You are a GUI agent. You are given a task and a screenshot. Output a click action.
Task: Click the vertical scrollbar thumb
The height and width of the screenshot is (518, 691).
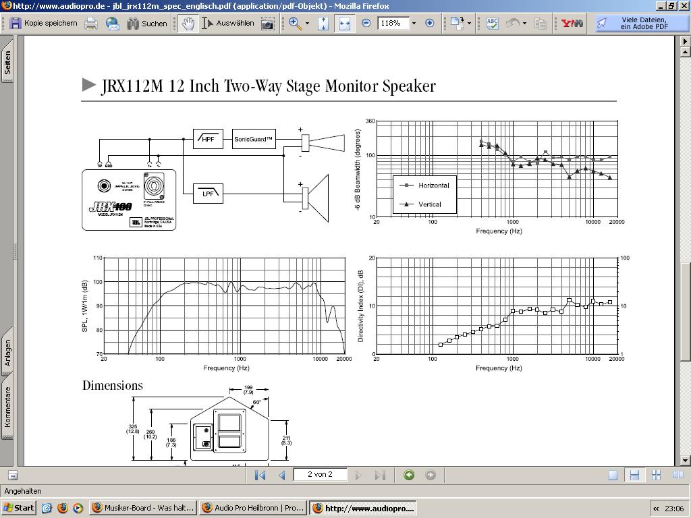click(685, 312)
